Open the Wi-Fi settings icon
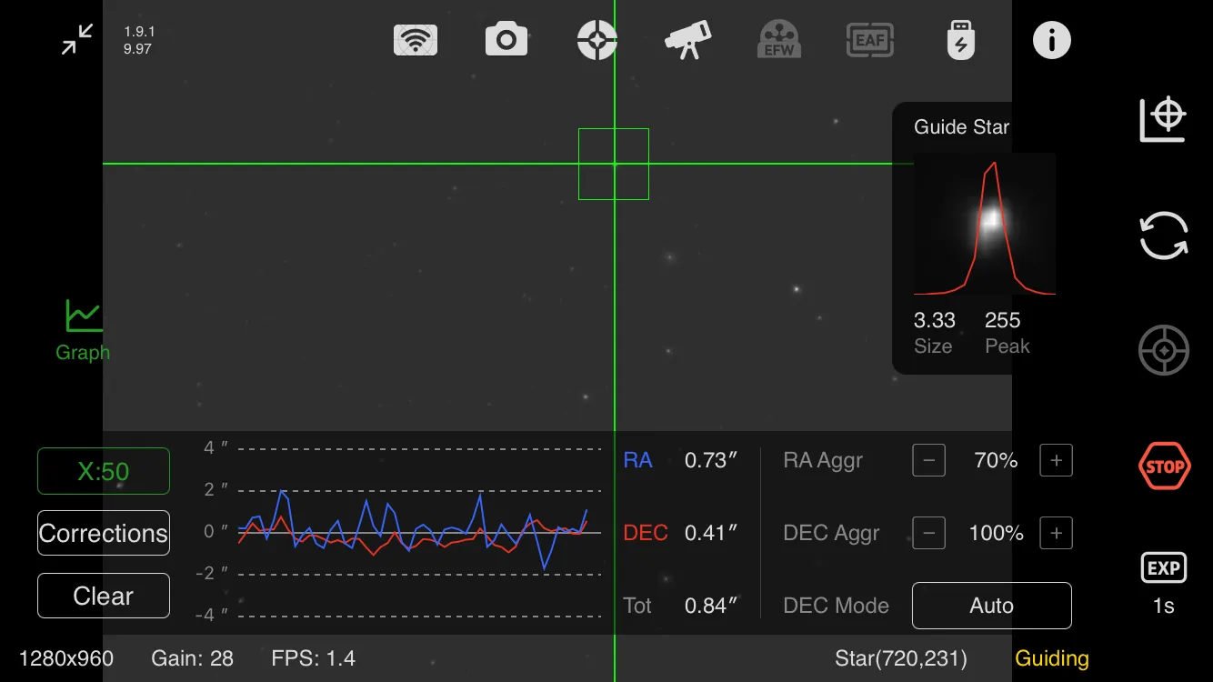Viewport: 1213px width, 682px height. click(416, 40)
